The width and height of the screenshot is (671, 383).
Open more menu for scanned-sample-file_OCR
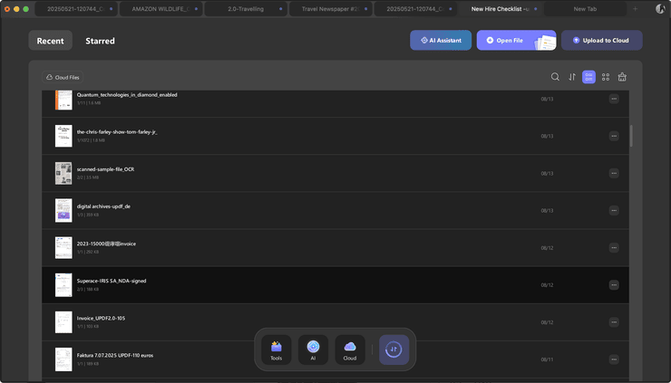click(x=614, y=173)
